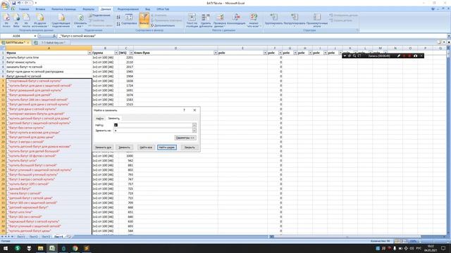Switch to the Home ribbon tab
Viewport: 451px width, 253px height.
[24, 9]
